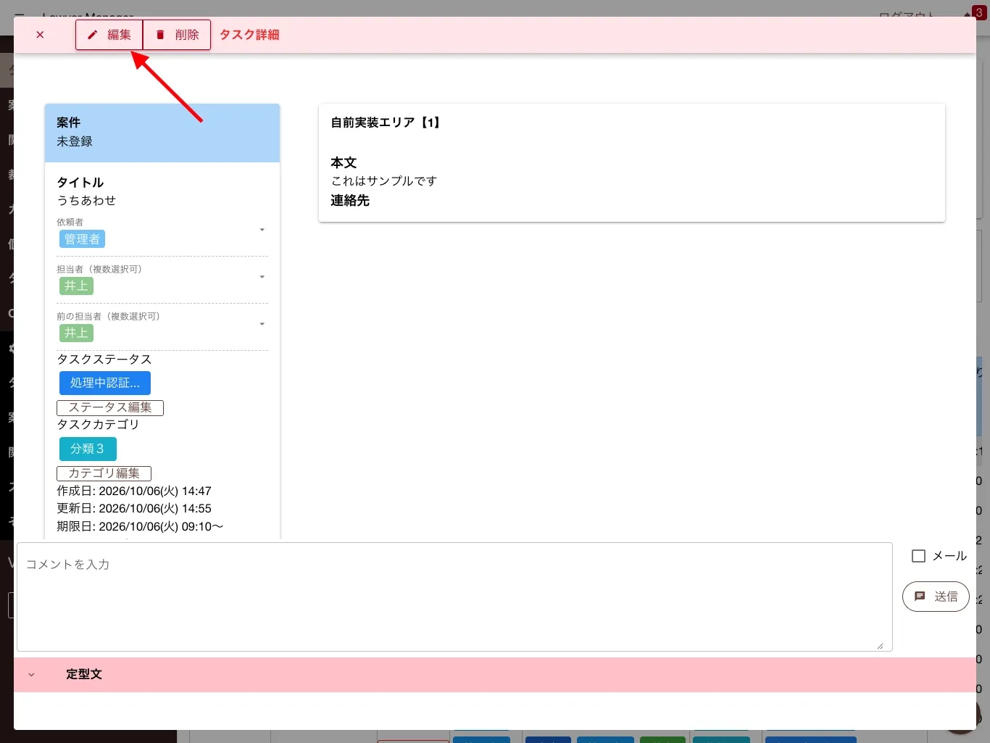Focus the コメントを入力 text area

454,597
